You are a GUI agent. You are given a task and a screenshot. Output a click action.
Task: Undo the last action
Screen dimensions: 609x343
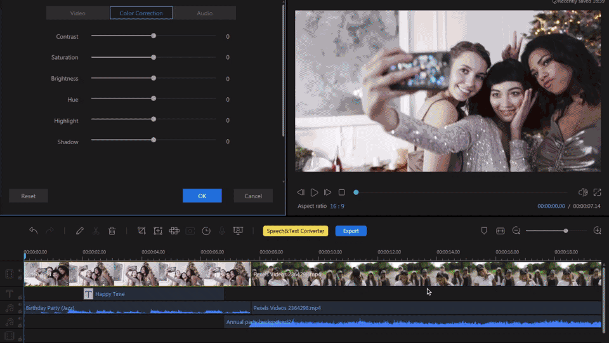pyautogui.click(x=34, y=231)
